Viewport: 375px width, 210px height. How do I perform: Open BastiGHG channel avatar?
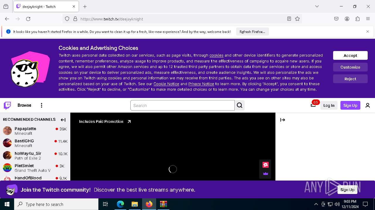(7, 143)
